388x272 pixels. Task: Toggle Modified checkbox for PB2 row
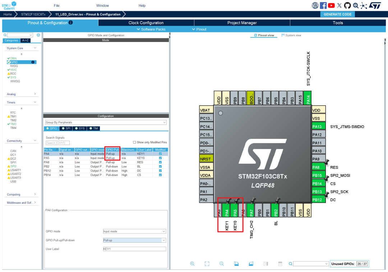(160, 167)
